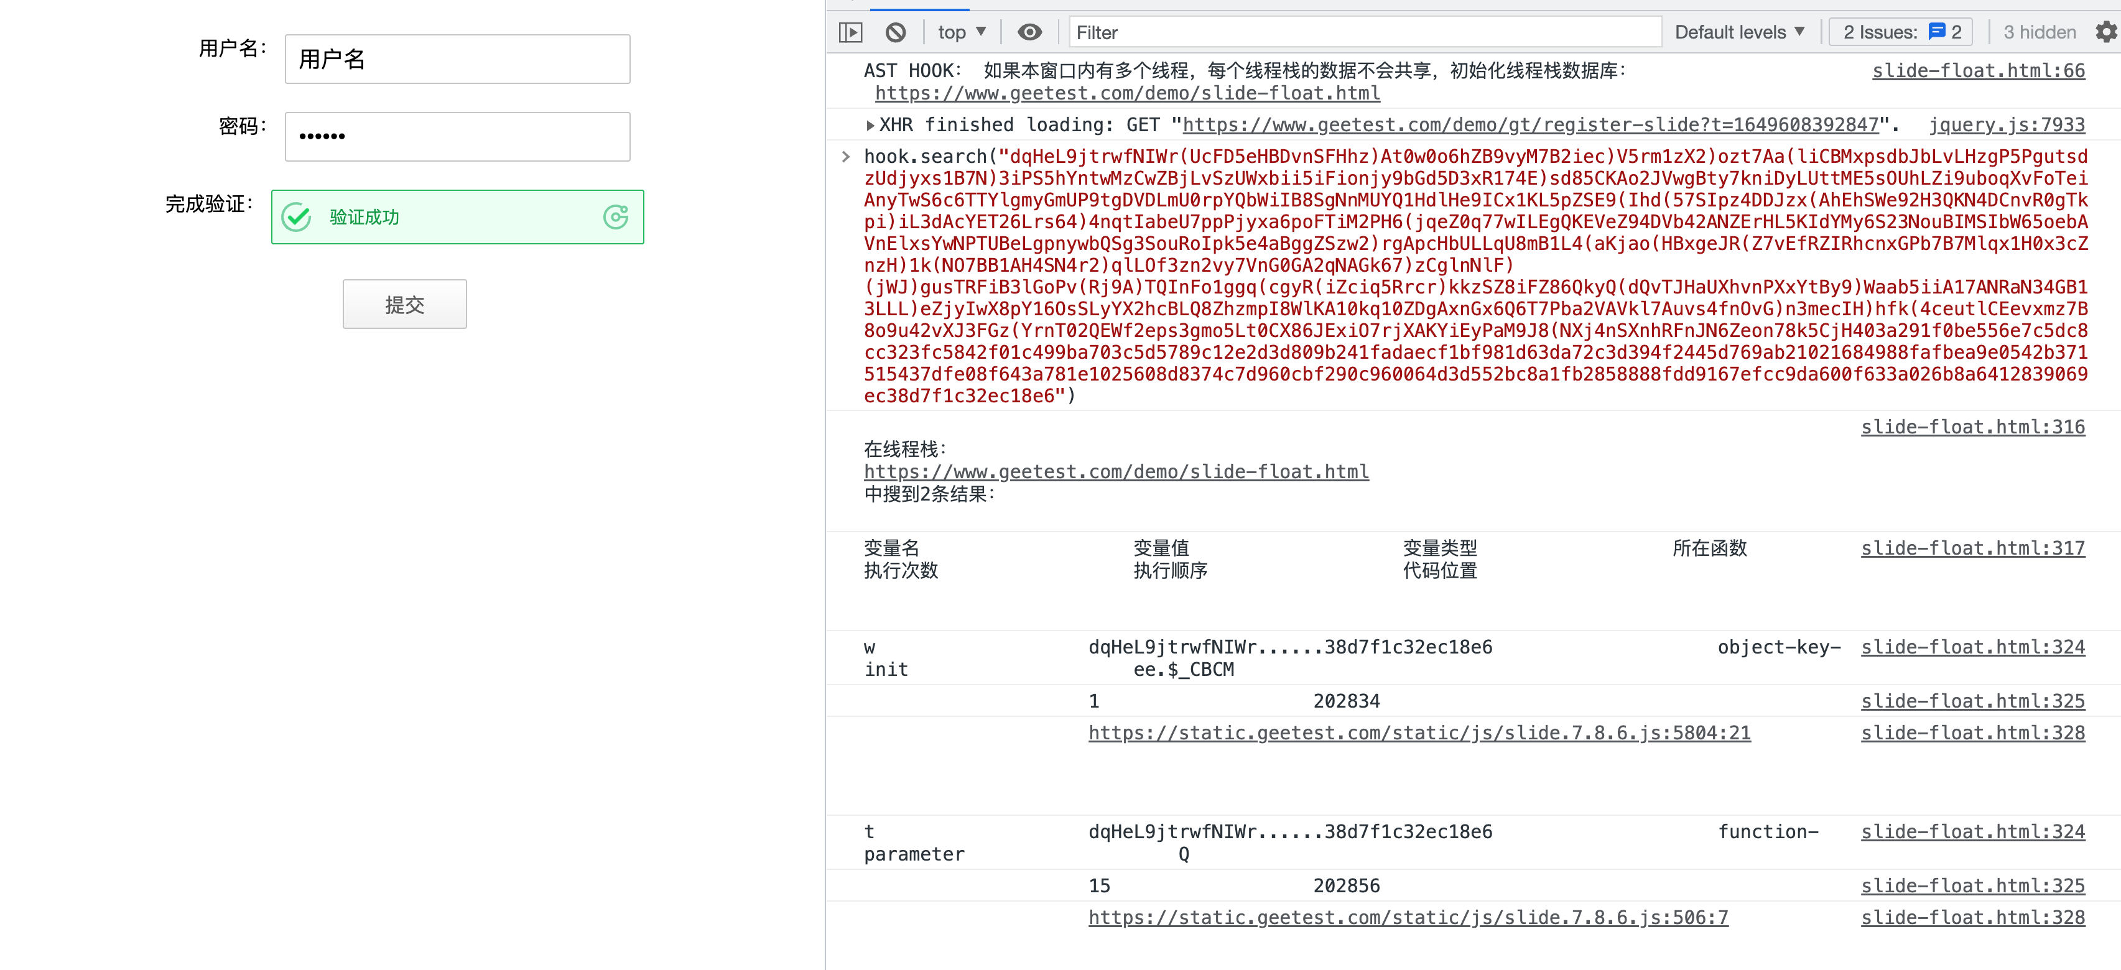
Task: Open slide.7.8.6.js:506:7 source link
Action: tap(1408, 917)
